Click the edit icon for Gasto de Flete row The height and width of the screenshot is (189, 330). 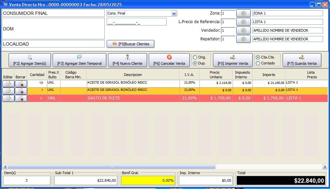[8, 98]
